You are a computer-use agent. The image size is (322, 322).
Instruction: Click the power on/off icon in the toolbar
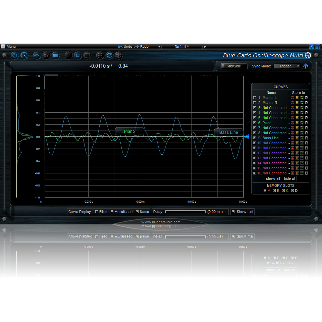point(15,55)
